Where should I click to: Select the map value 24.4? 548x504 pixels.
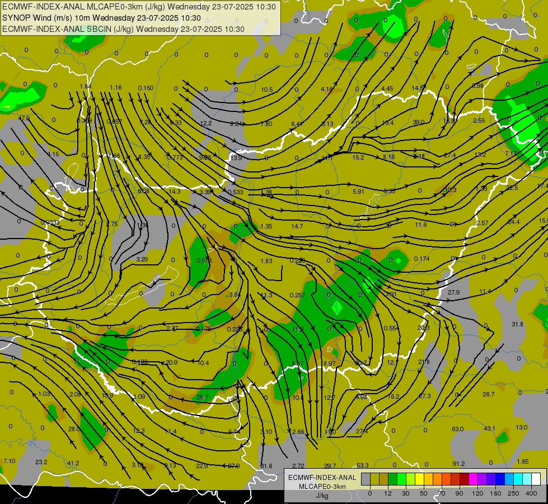pyautogui.click(x=514, y=222)
